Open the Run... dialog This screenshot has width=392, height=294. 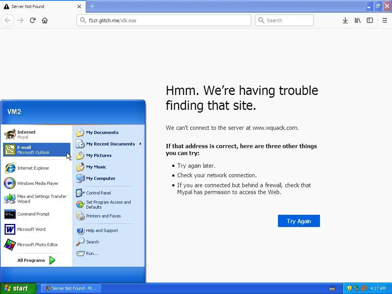click(109, 253)
